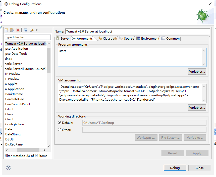Select the Default working directory option
Image resolution: width=216 pixels, height=177 pixels.
(59, 123)
